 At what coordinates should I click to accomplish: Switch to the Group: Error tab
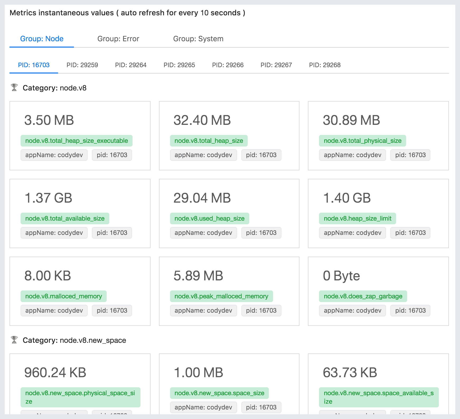(118, 39)
